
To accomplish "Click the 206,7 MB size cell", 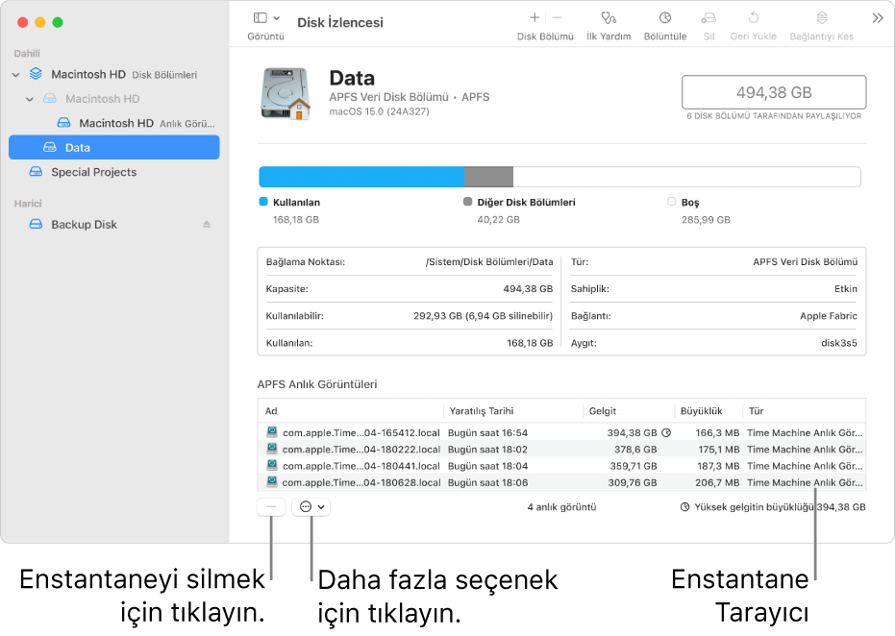I will 717,482.
